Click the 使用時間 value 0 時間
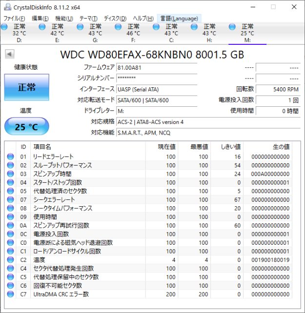Image resolution: width=305 pixels, height=313 pixels. pos(278,111)
